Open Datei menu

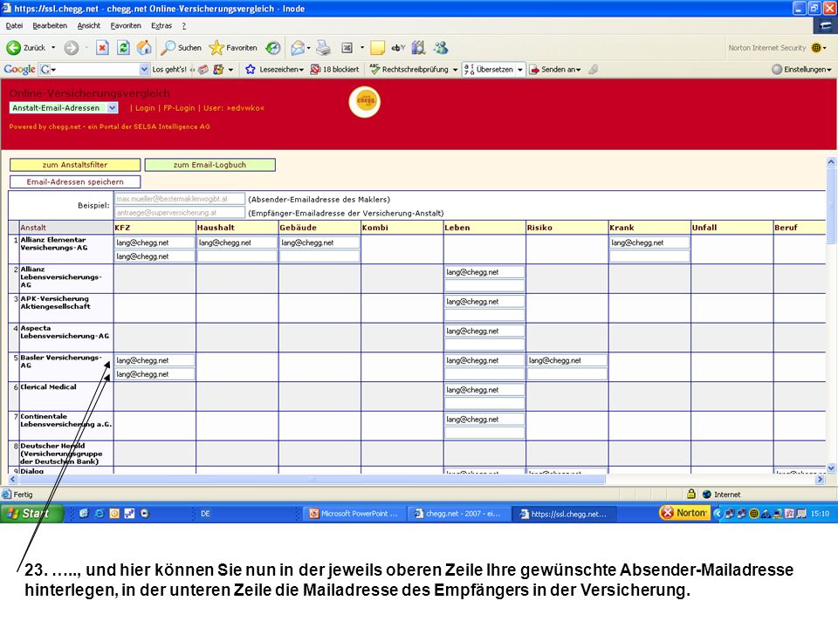pos(14,25)
